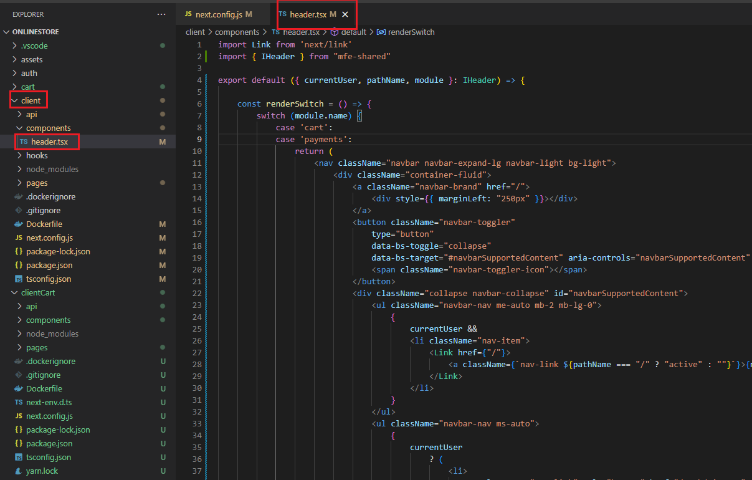This screenshot has height=480, width=752.
Task: Click the yarn.lock file icon
Action: click(x=19, y=471)
